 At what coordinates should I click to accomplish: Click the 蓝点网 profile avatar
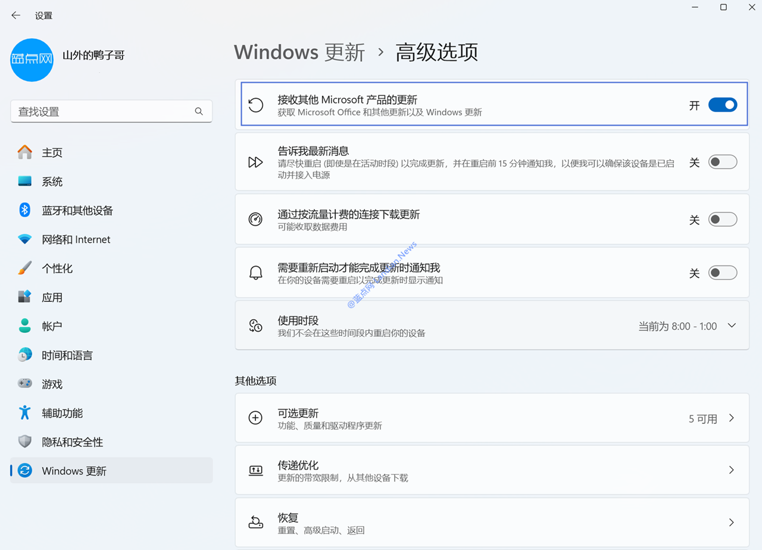click(32, 60)
